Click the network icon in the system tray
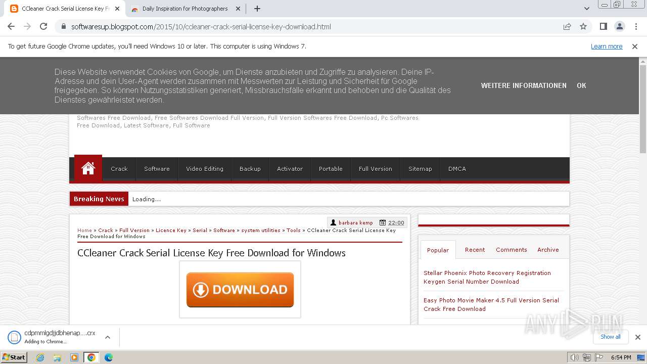Screen dimensions: 647x364 pos(586,357)
